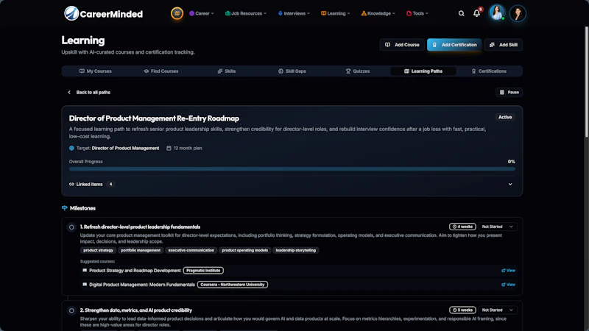Open milestone 2 Not Started status dropdown
Viewport: 589px width, 331px height.
pyautogui.click(x=497, y=310)
